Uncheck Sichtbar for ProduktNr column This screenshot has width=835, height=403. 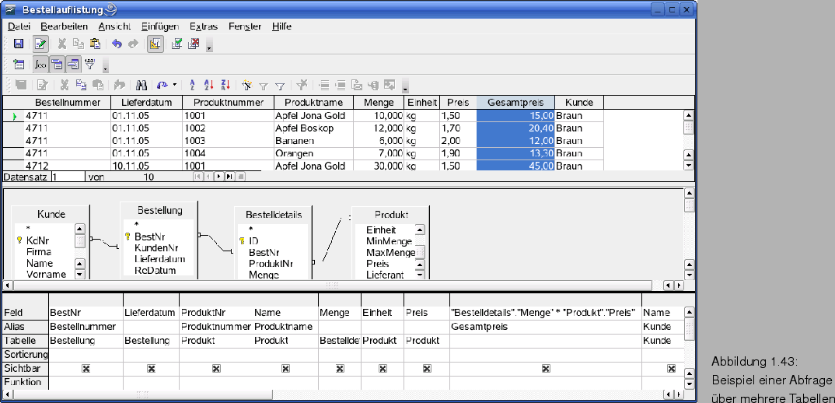click(216, 368)
